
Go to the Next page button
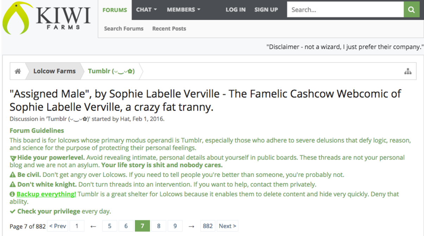tap(227, 226)
